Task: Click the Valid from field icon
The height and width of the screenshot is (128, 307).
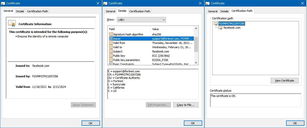Action: coord(111,43)
